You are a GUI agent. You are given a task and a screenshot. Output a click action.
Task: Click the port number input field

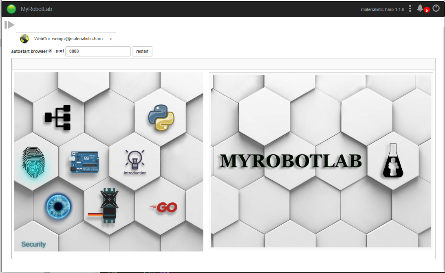pyautogui.click(x=98, y=51)
